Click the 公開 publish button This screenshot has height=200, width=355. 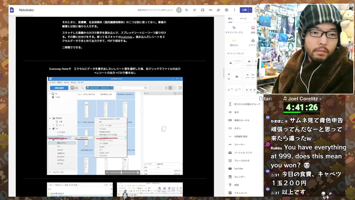pos(244,10)
